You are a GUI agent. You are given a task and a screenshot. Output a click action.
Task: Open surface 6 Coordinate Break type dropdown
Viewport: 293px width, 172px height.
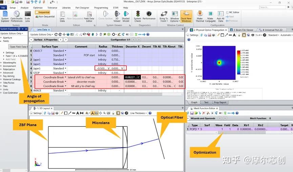pos(65,77)
